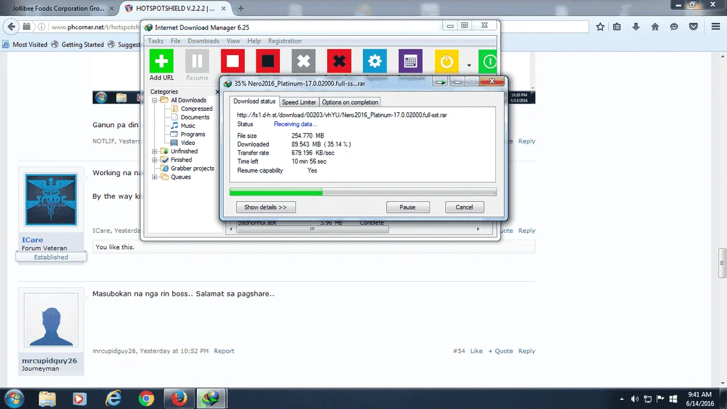Image resolution: width=727 pixels, height=409 pixels.
Task: Open the Tasks menu in IDM
Action: click(156, 41)
